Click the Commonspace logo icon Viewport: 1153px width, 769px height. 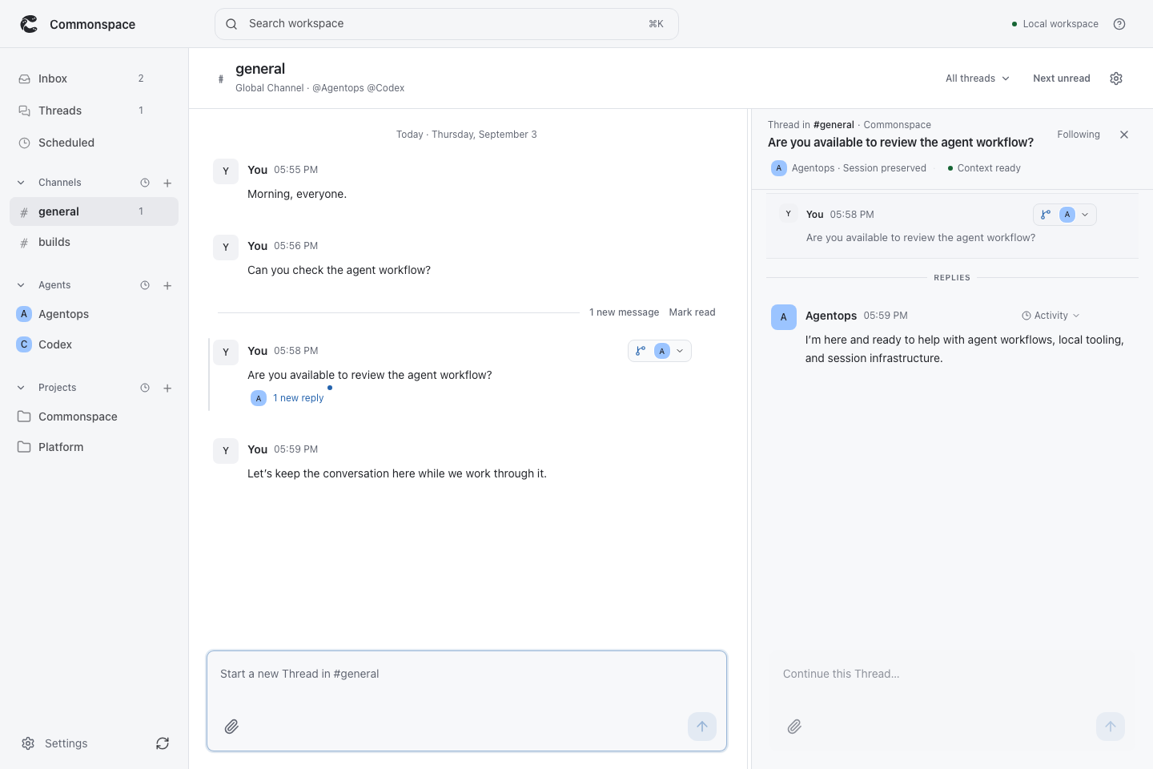(x=30, y=24)
